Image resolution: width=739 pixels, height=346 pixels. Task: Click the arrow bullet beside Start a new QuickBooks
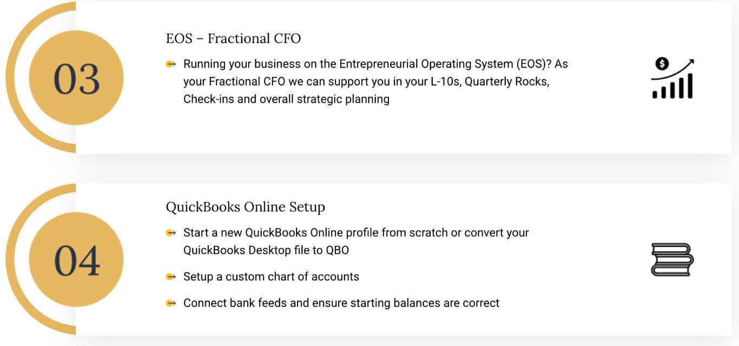171,233
